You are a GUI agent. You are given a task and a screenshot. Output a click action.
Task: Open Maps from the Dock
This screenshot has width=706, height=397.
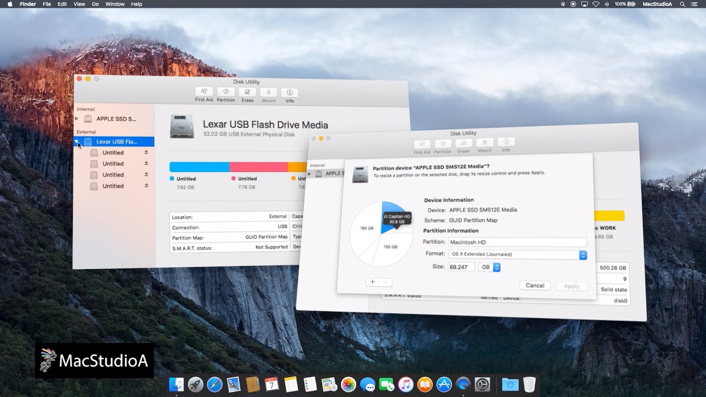coord(329,384)
